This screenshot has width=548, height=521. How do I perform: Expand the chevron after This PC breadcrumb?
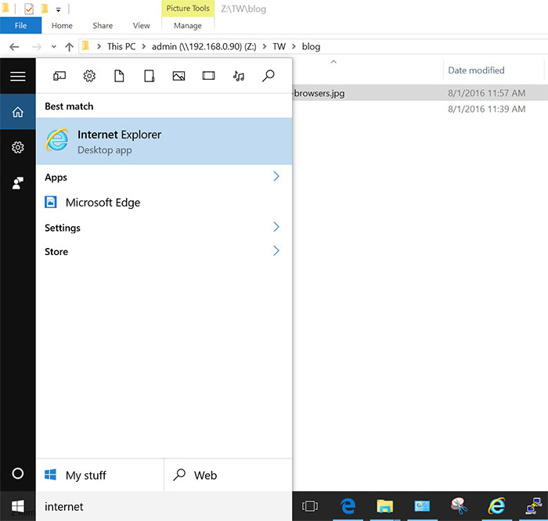pos(143,46)
